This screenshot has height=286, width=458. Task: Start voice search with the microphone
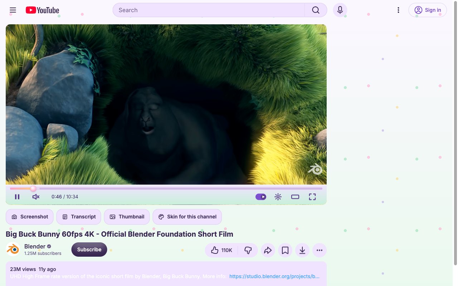340,10
